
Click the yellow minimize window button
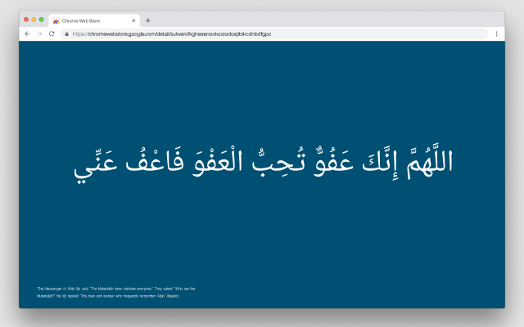click(34, 20)
